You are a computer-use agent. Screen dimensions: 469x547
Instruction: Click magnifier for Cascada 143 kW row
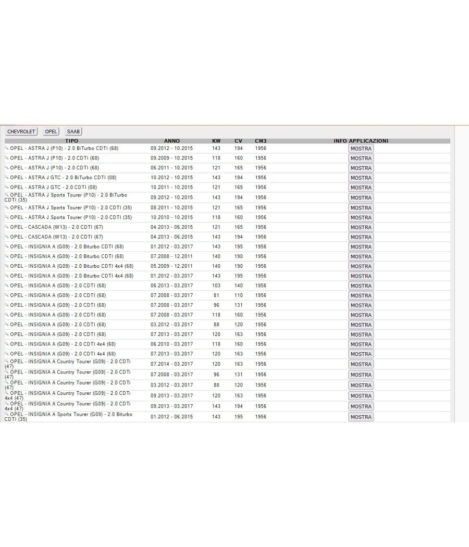tap(7, 237)
